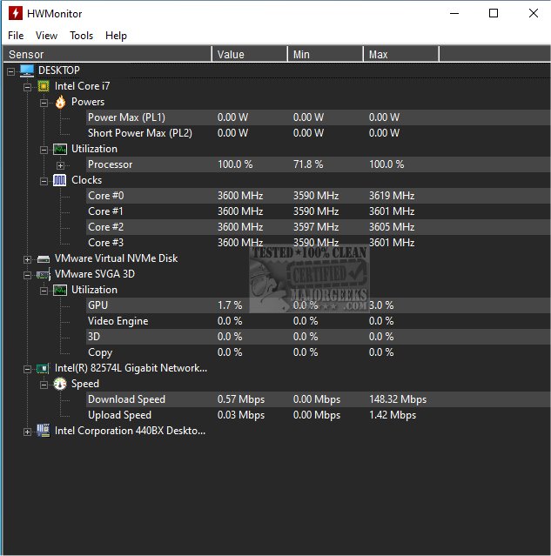Expand the Intel Corporation 440BX node
This screenshot has width=551, height=556.
[x=27, y=432]
